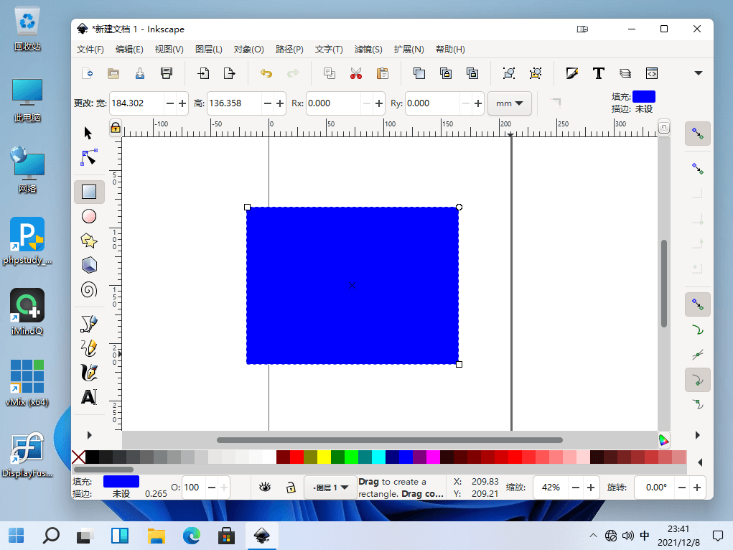Toggle snap to cusp nodes
733x550 pixels.
698,380
